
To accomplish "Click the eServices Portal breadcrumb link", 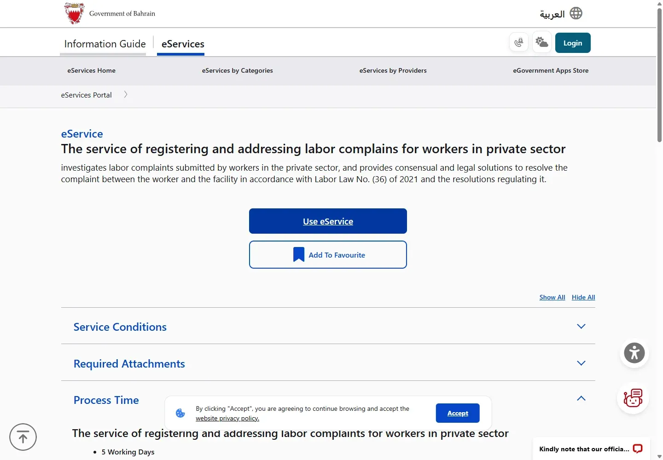I will click(x=87, y=95).
